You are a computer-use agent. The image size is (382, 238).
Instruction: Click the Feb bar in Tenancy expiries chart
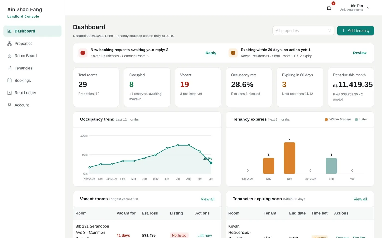click(331, 166)
